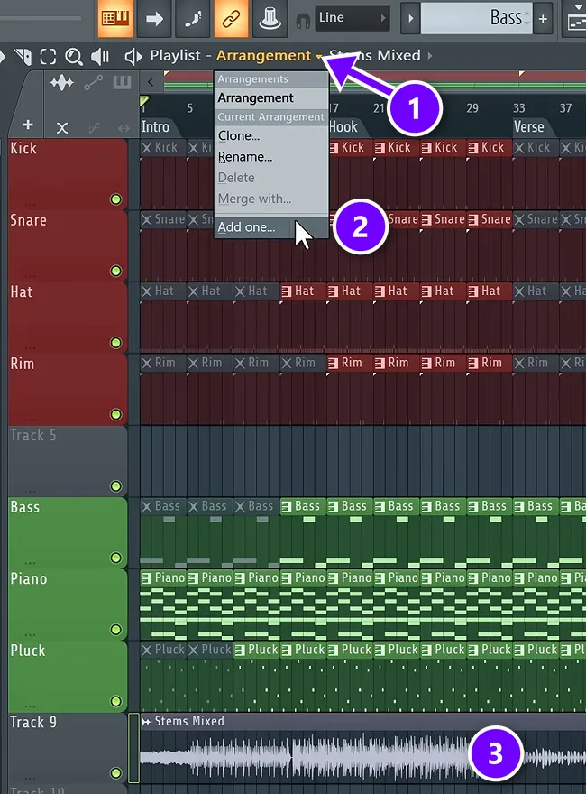Mute the Rim track green light
This screenshot has height=794, width=586.
pos(116,414)
